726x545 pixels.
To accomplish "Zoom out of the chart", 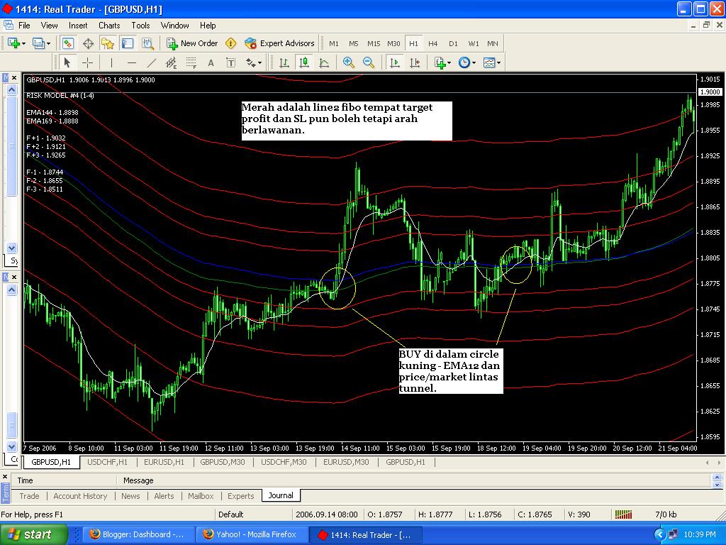I will click(x=369, y=62).
